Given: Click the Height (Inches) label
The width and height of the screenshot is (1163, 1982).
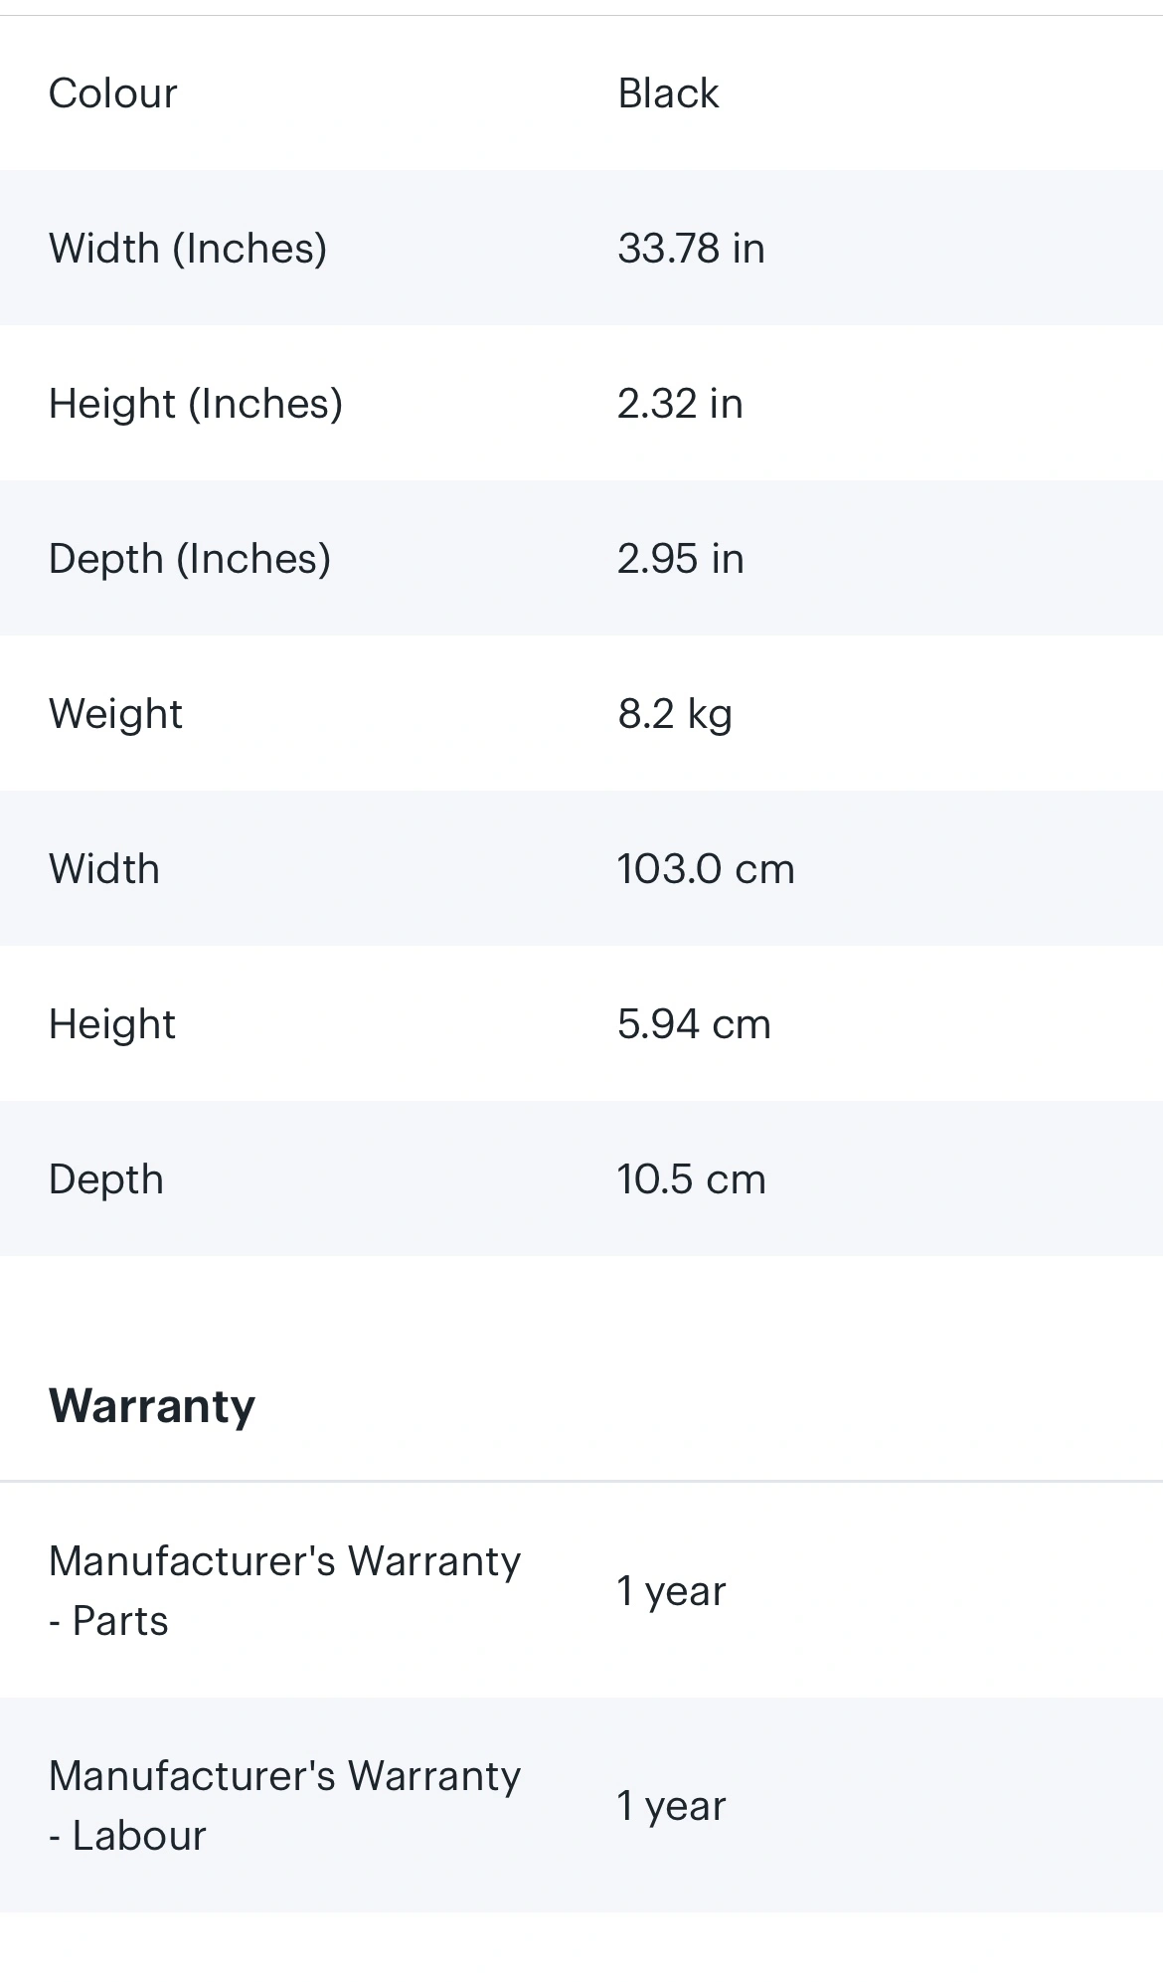Looking at the screenshot, I should pos(196,404).
